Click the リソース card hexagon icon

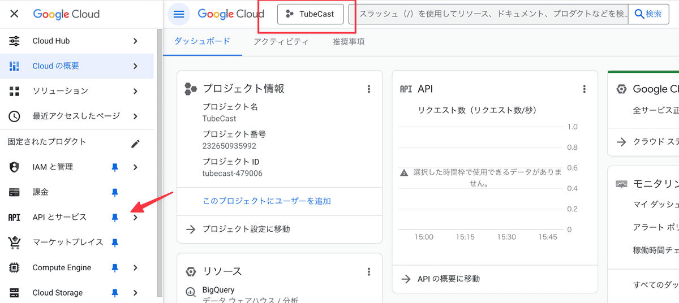[x=191, y=272]
